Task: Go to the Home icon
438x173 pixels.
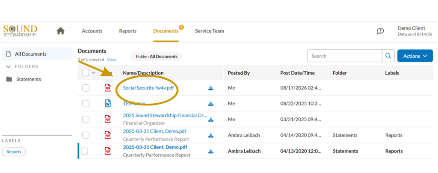Action: [60, 31]
